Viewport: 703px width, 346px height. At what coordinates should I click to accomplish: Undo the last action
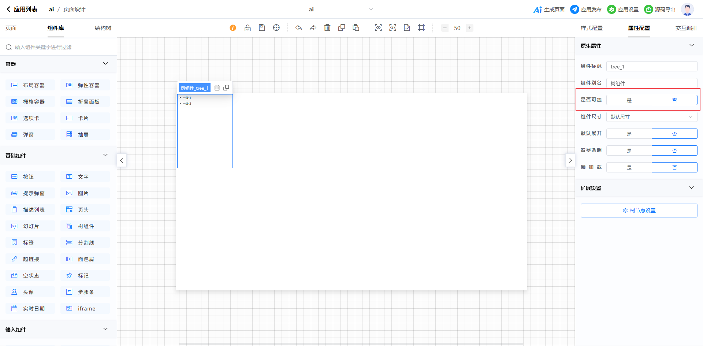[x=299, y=28]
